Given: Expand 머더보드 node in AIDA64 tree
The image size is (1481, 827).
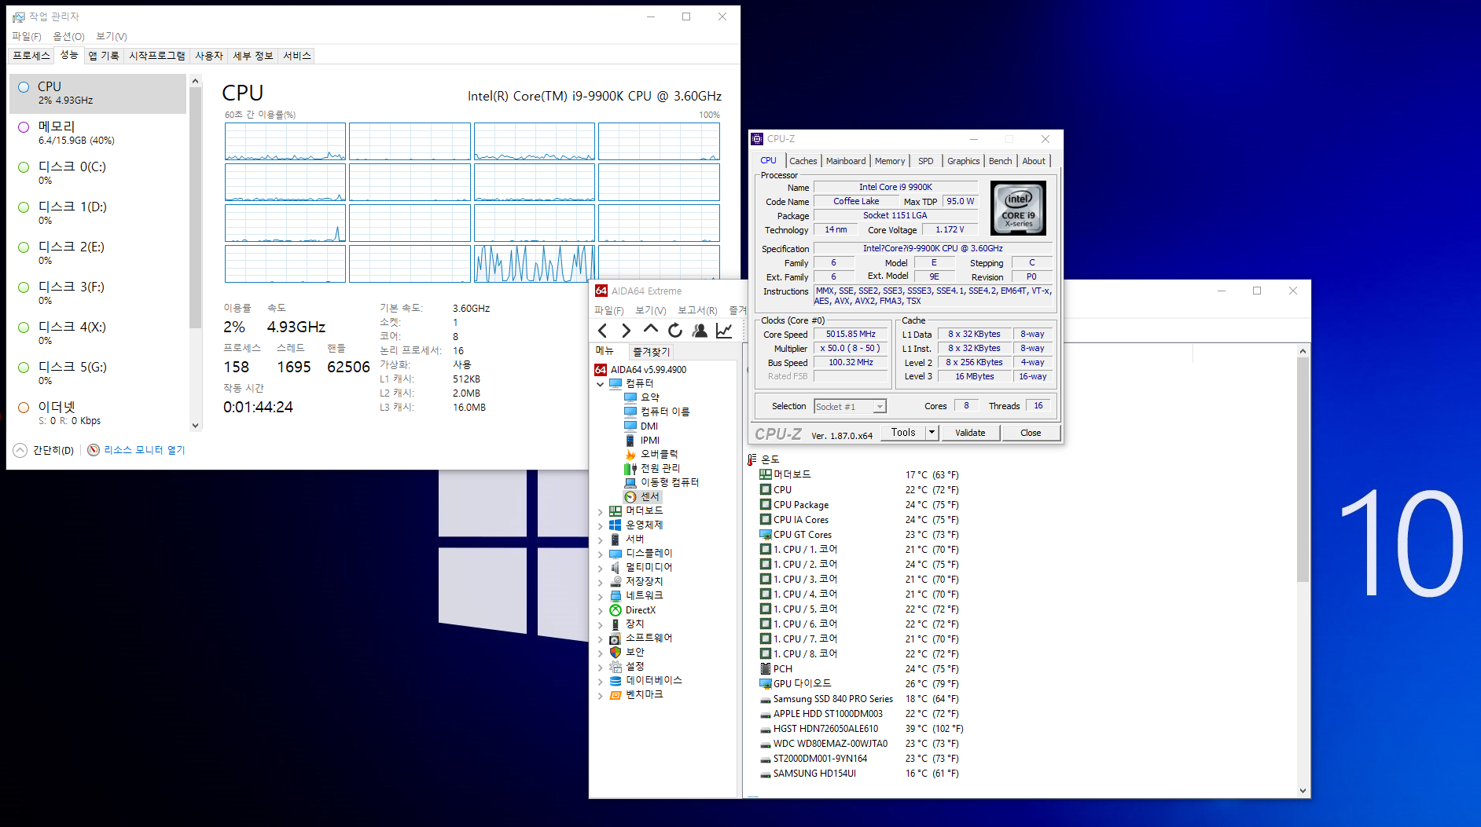Looking at the screenshot, I should click(x=601, y=511).
